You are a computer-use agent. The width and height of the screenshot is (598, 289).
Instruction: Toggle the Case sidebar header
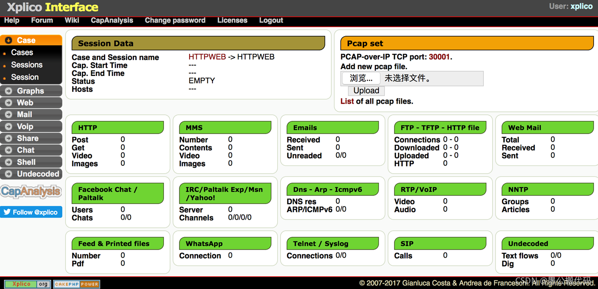point(31,40)
